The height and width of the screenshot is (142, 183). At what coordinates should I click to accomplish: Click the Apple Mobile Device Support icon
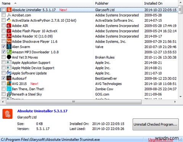(9, 68)
